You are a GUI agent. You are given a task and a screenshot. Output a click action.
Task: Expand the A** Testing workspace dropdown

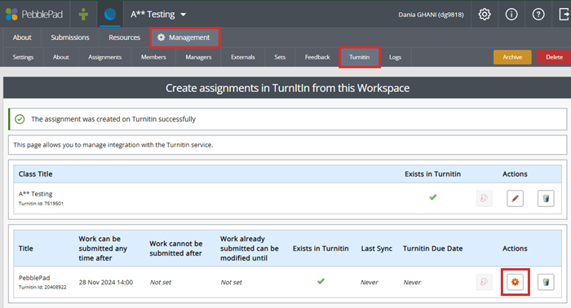point(158,14)
